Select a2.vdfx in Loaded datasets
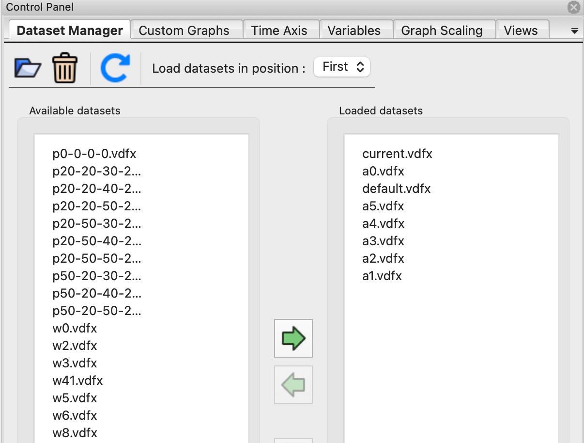 (383, 259)
